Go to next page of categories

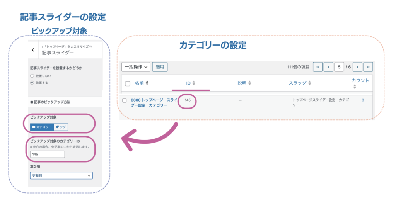point(357,67)
